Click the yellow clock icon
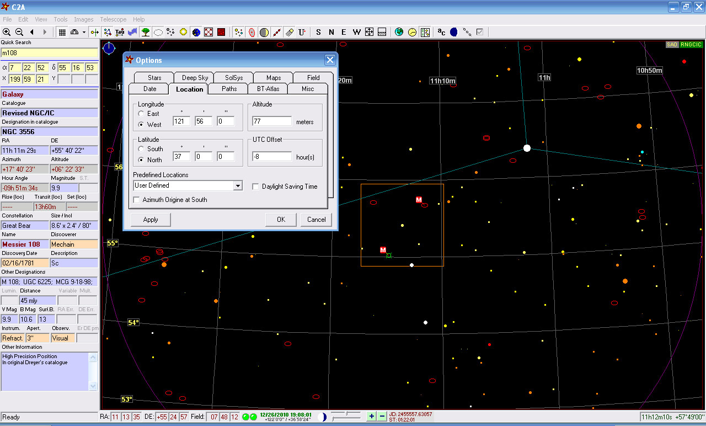Viewport: 706px width, 426px height. coord(412,32)
